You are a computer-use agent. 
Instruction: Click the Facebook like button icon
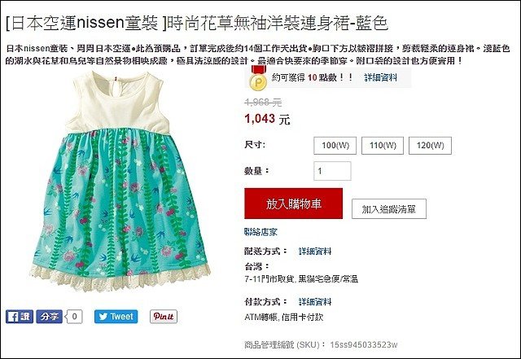(x=20, y=317)
